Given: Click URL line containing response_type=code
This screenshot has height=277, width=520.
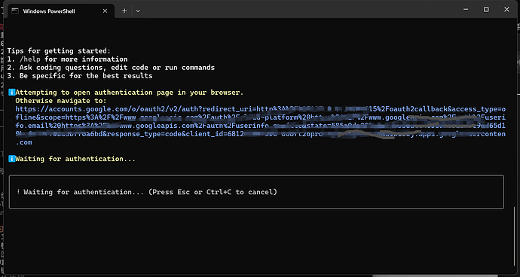Looking at the screenshot, I should [x=261, y=134].
